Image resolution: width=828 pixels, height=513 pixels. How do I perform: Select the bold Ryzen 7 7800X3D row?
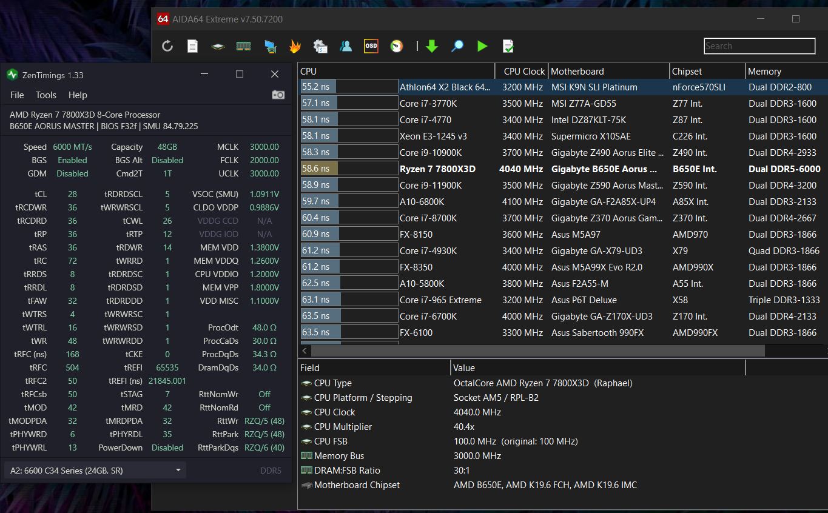coord(563,169)
